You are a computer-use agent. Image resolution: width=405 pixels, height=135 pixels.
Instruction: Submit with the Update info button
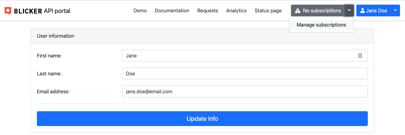[202, 119]
